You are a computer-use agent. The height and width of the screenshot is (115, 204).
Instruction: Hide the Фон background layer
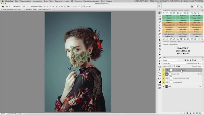tap(164, 86)
